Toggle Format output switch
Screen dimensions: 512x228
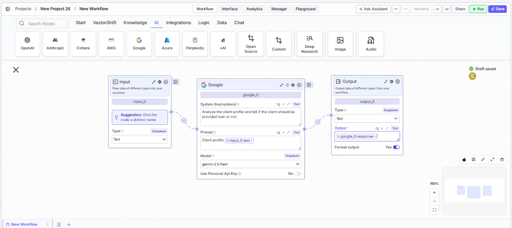397,148
